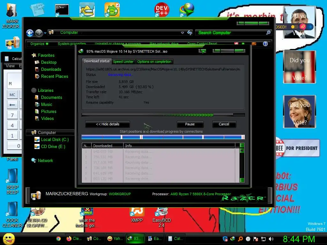Click the refresh icon beside address bar
This screenshot has width=327, height=245.
click(190, 33)
